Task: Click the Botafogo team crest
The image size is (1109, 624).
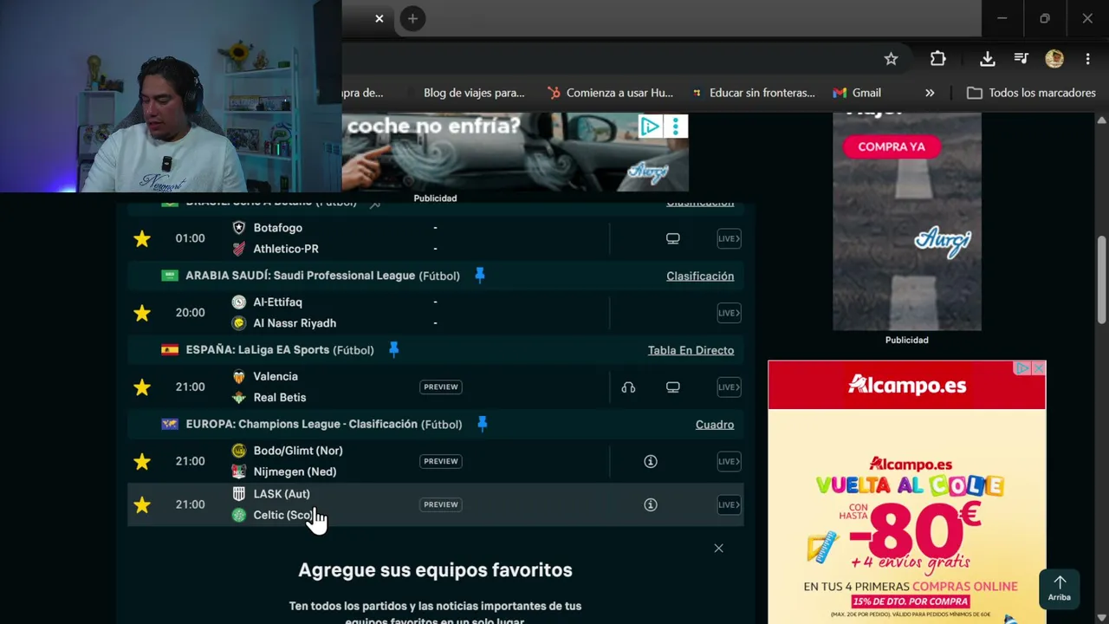Action: (x=239, y=228)
